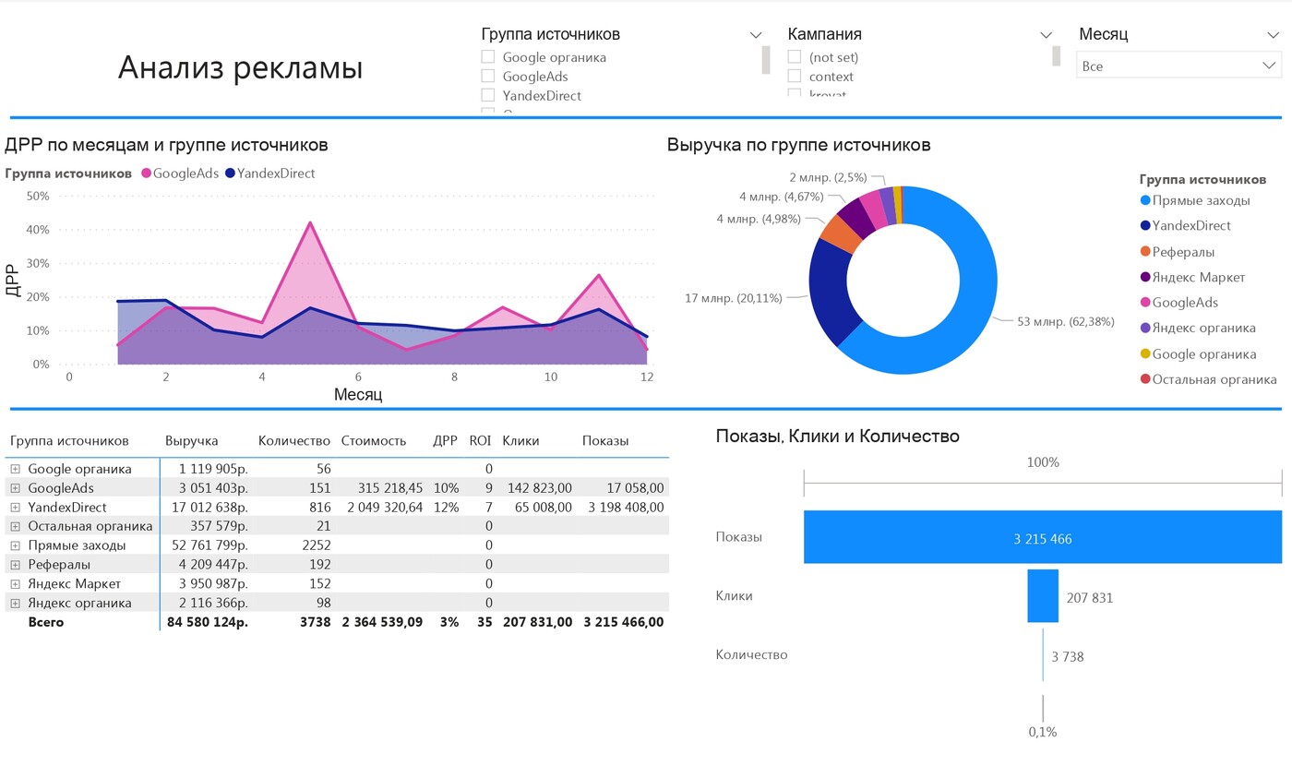Viewport: 1292px width, 766px height.
Task: Click the Показы funnel bar
Action: [x=1042, y=537]
